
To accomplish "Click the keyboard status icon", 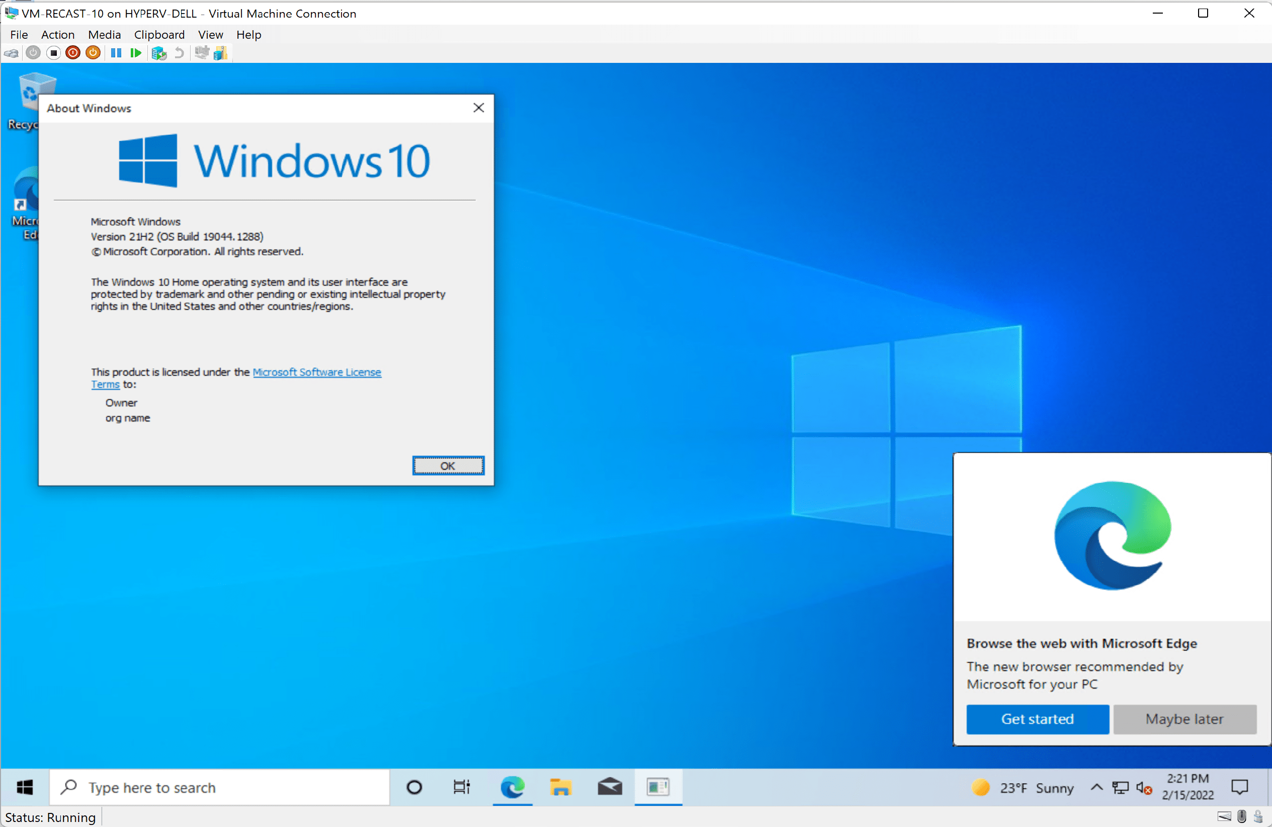I will click(x=1224, y=816).
